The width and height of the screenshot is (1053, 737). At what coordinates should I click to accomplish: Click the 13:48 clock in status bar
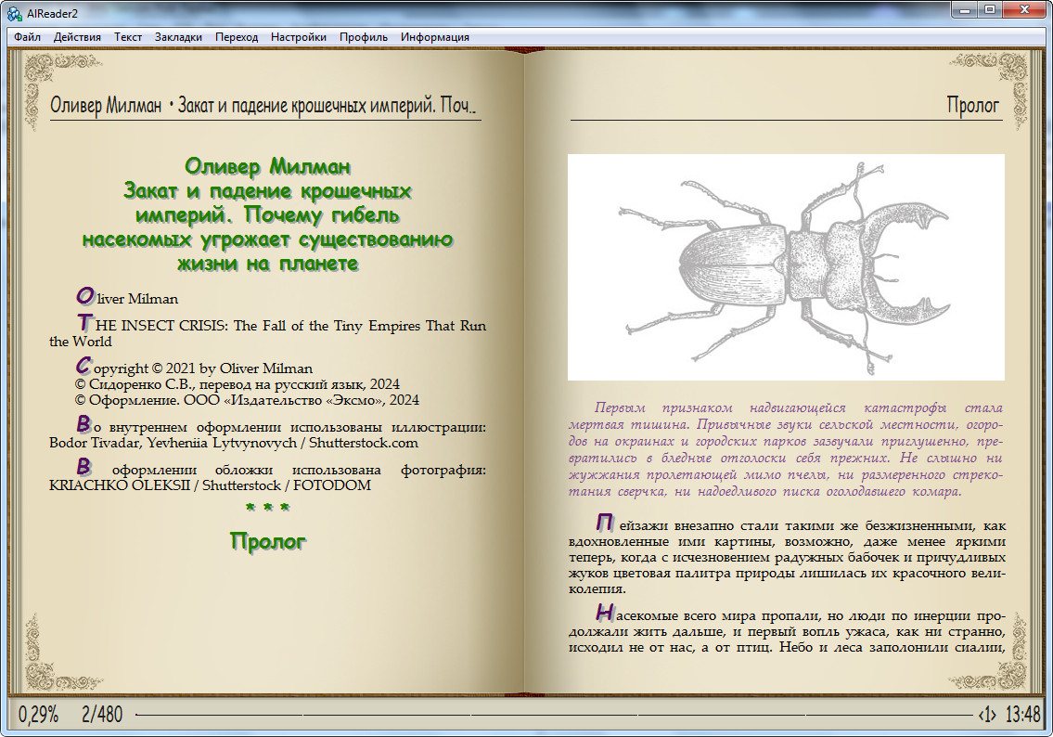point(1022,714)
